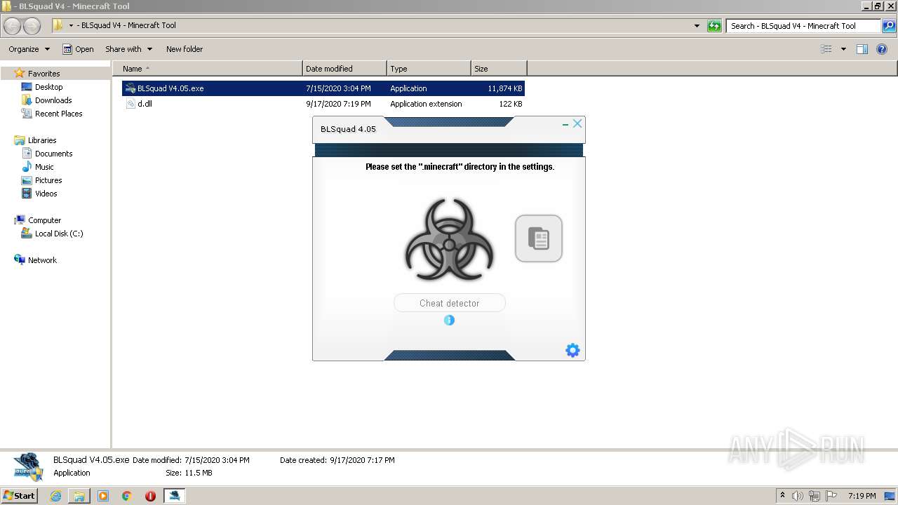Click the Explorer search box
This screenshot has width=898, height=505.
(803, 26)
